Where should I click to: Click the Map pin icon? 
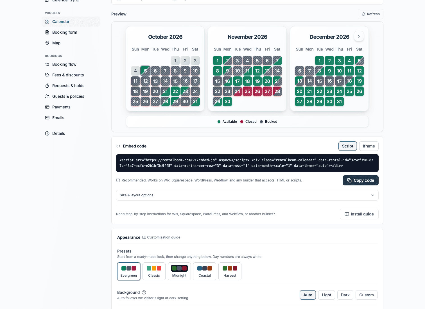47,43
